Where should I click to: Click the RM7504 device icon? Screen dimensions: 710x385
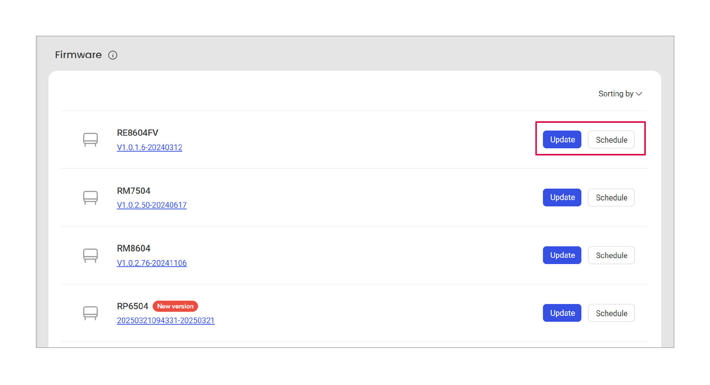(90, 197)
